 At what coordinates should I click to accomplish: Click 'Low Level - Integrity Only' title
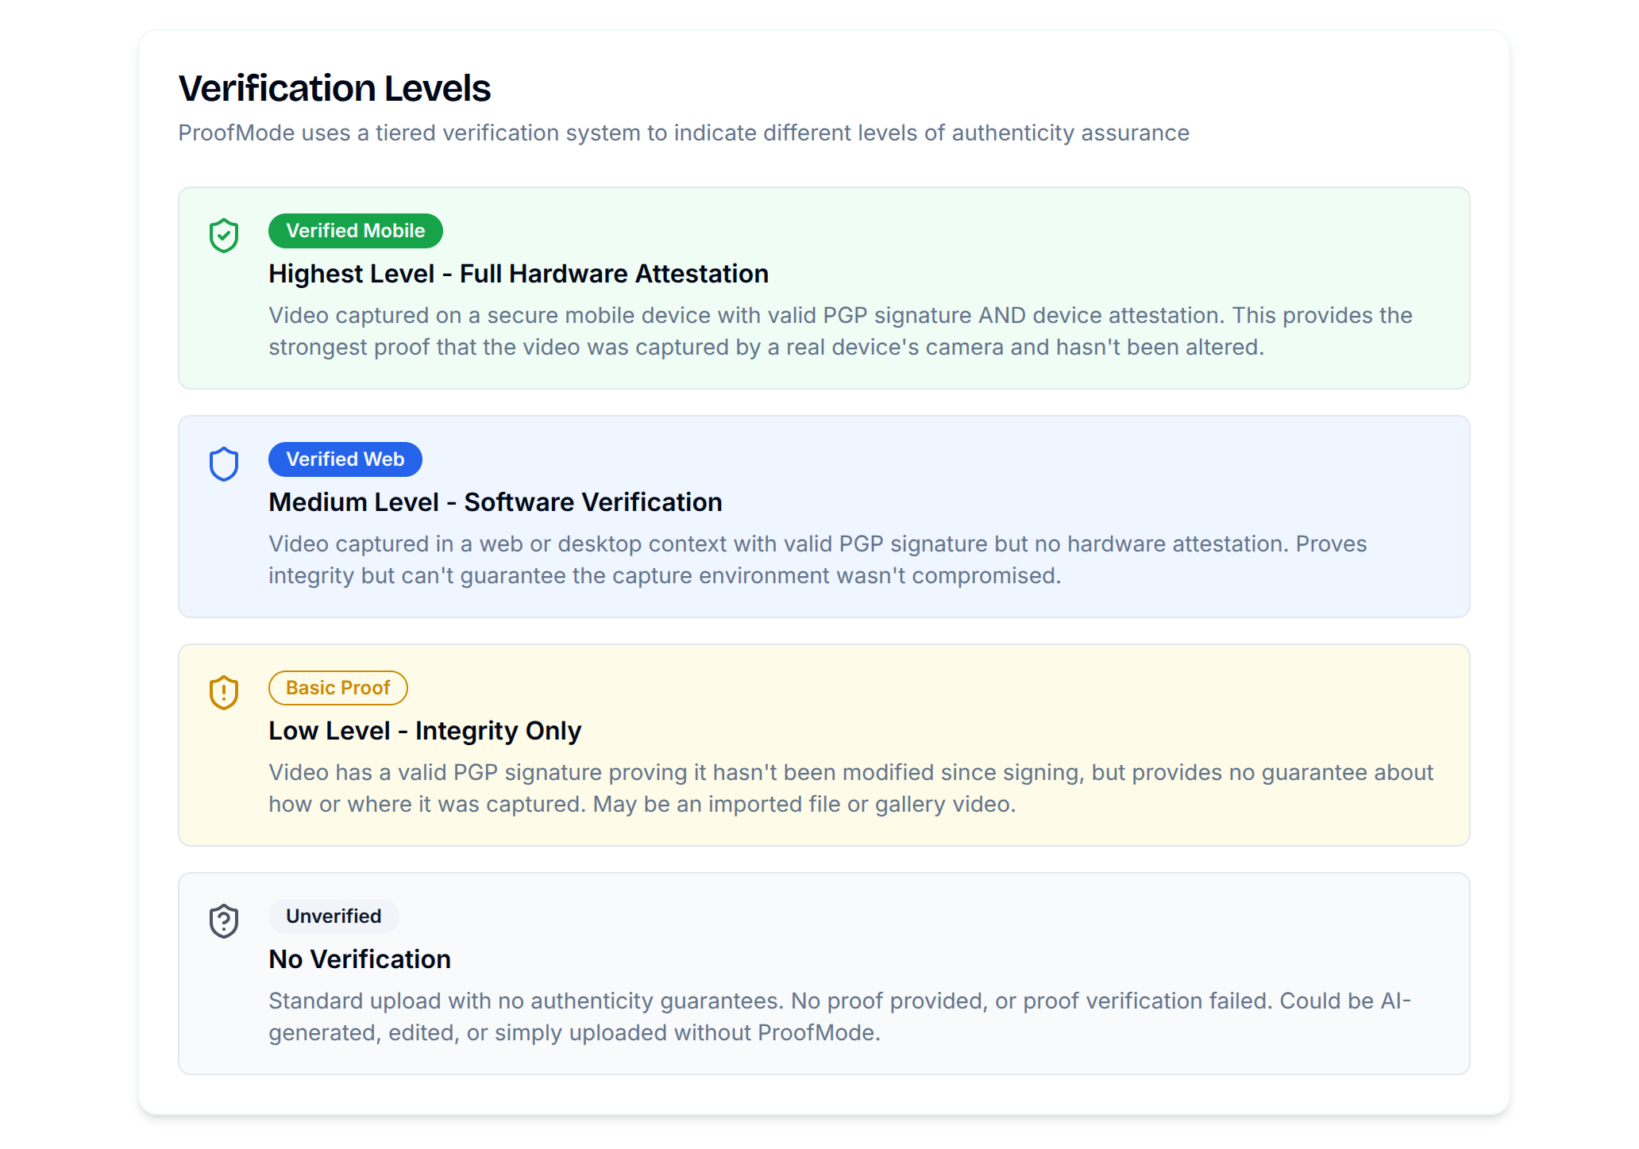coord(424,731)
